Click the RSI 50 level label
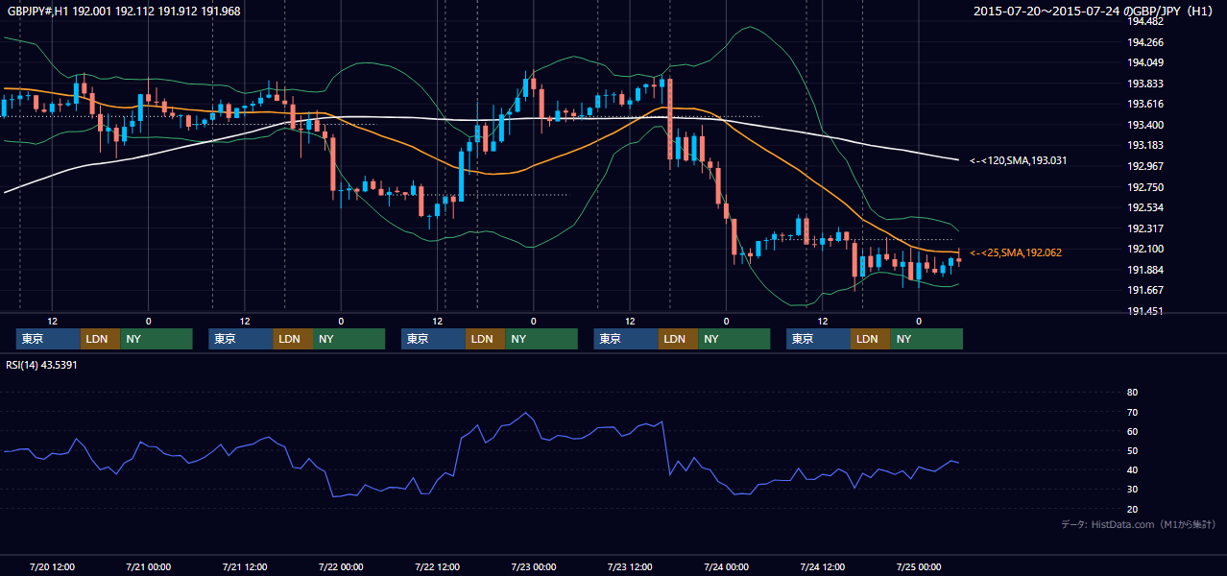Screen dimensions: 1227x576 click(1132, 451)
